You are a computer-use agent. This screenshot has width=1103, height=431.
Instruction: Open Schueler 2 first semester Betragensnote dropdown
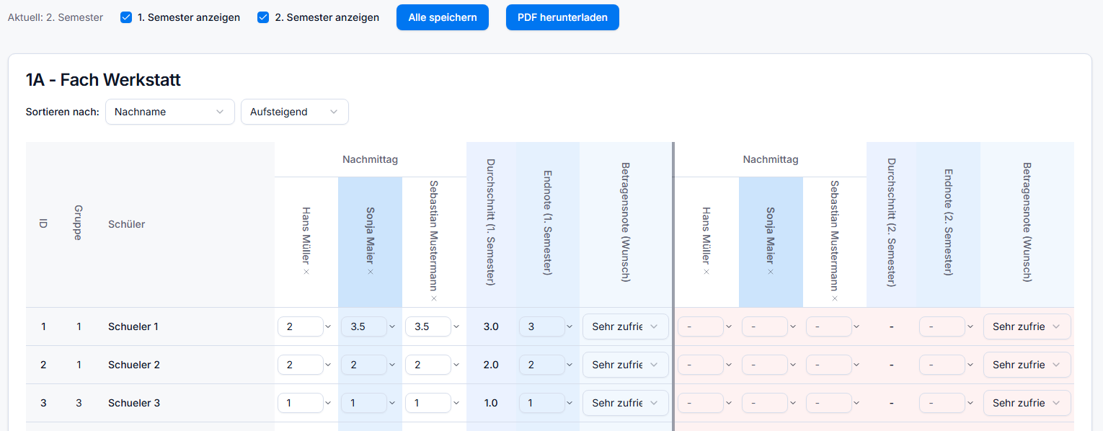point(626,365)
